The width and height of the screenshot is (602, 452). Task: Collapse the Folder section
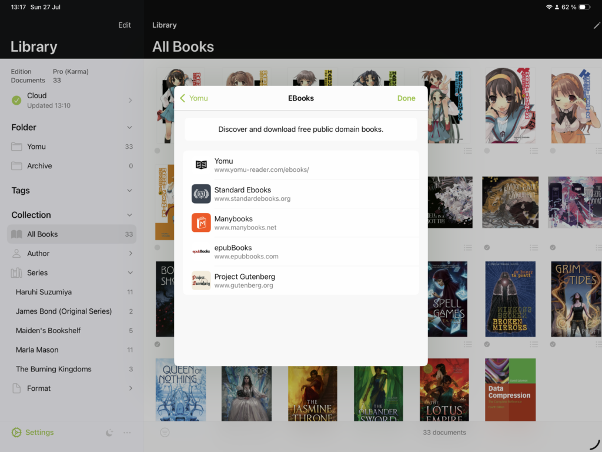point(130,128)
